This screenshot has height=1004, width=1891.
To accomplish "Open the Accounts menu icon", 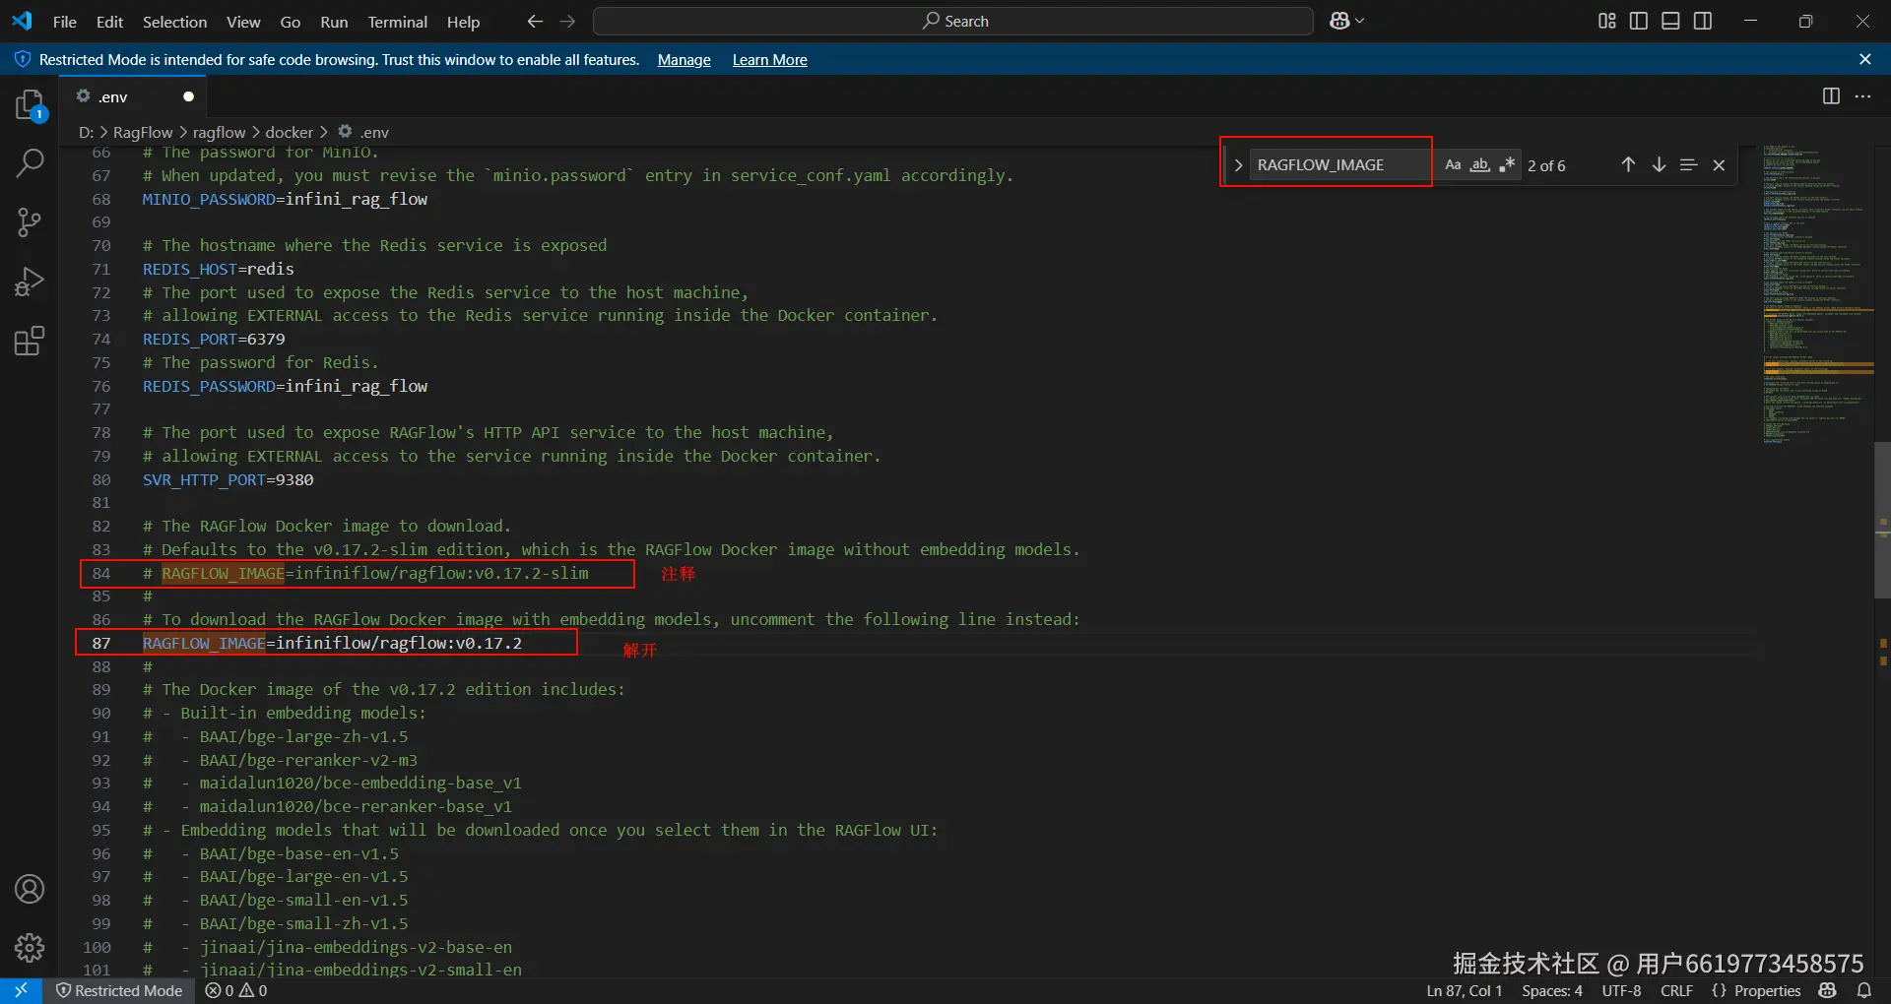I will 30,889.
